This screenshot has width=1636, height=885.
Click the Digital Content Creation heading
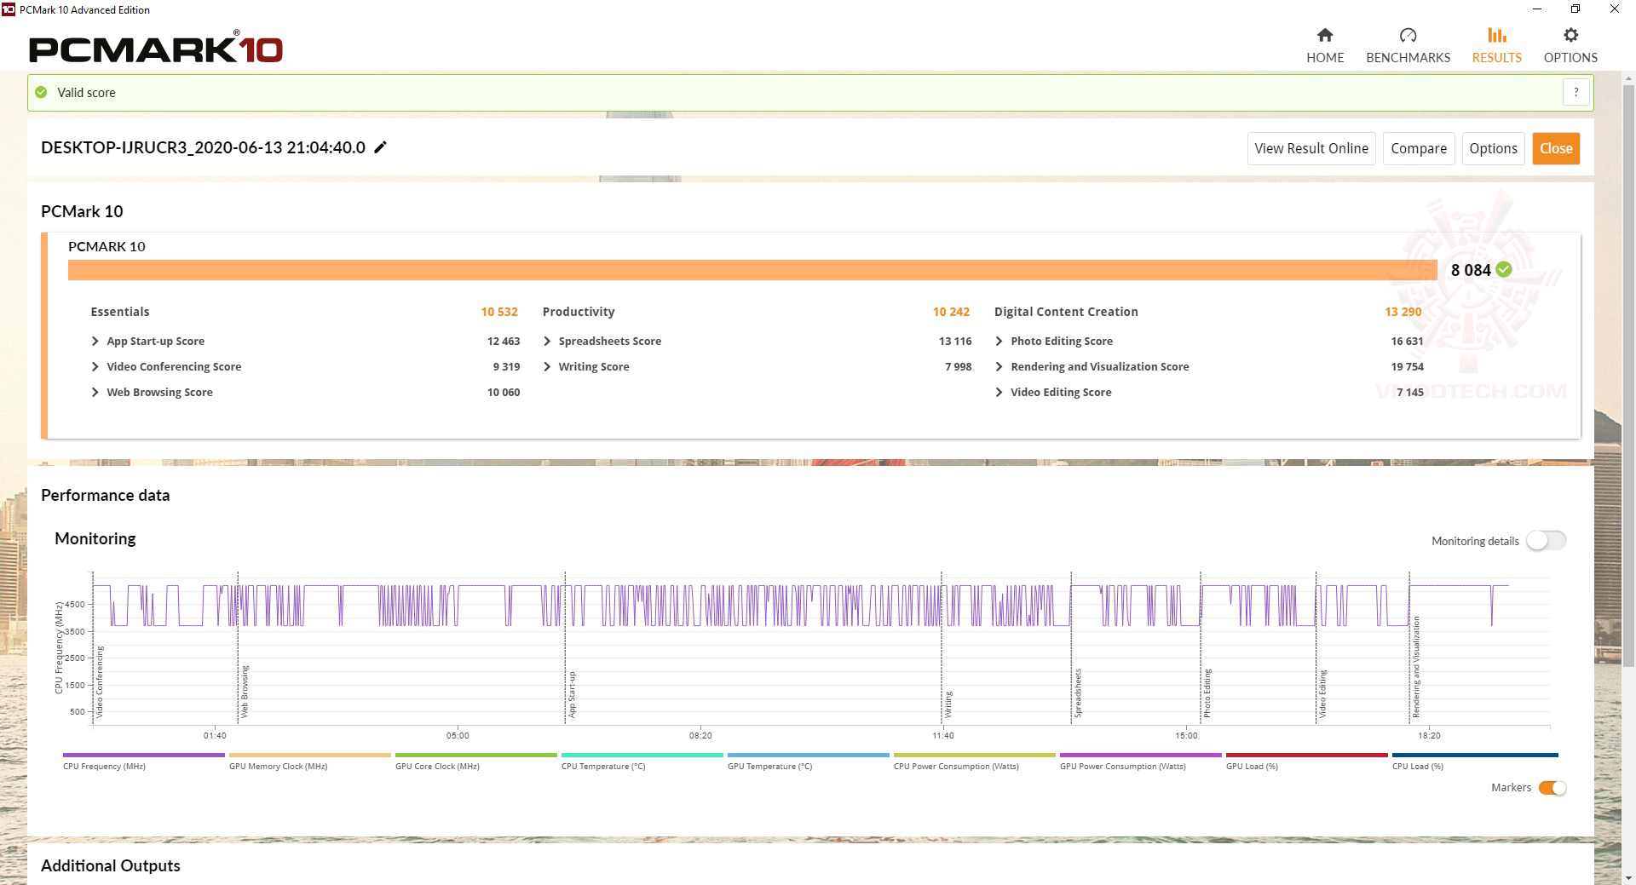(1066, 312)
